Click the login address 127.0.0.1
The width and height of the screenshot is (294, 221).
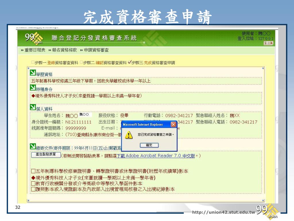tap(266, 39)
